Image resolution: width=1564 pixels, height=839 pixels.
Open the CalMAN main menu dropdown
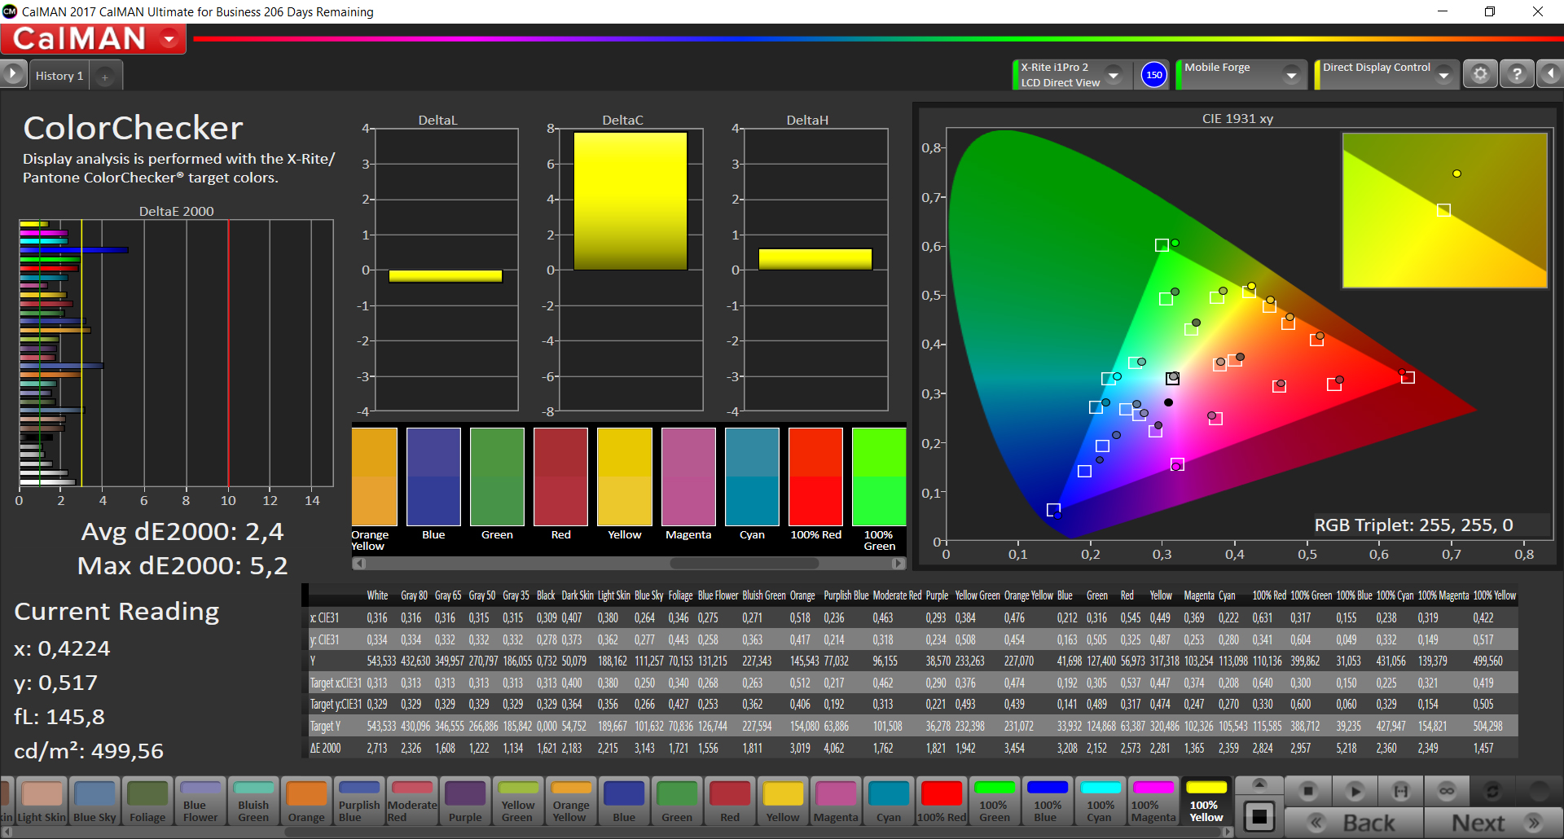click(x=169, y=39)
